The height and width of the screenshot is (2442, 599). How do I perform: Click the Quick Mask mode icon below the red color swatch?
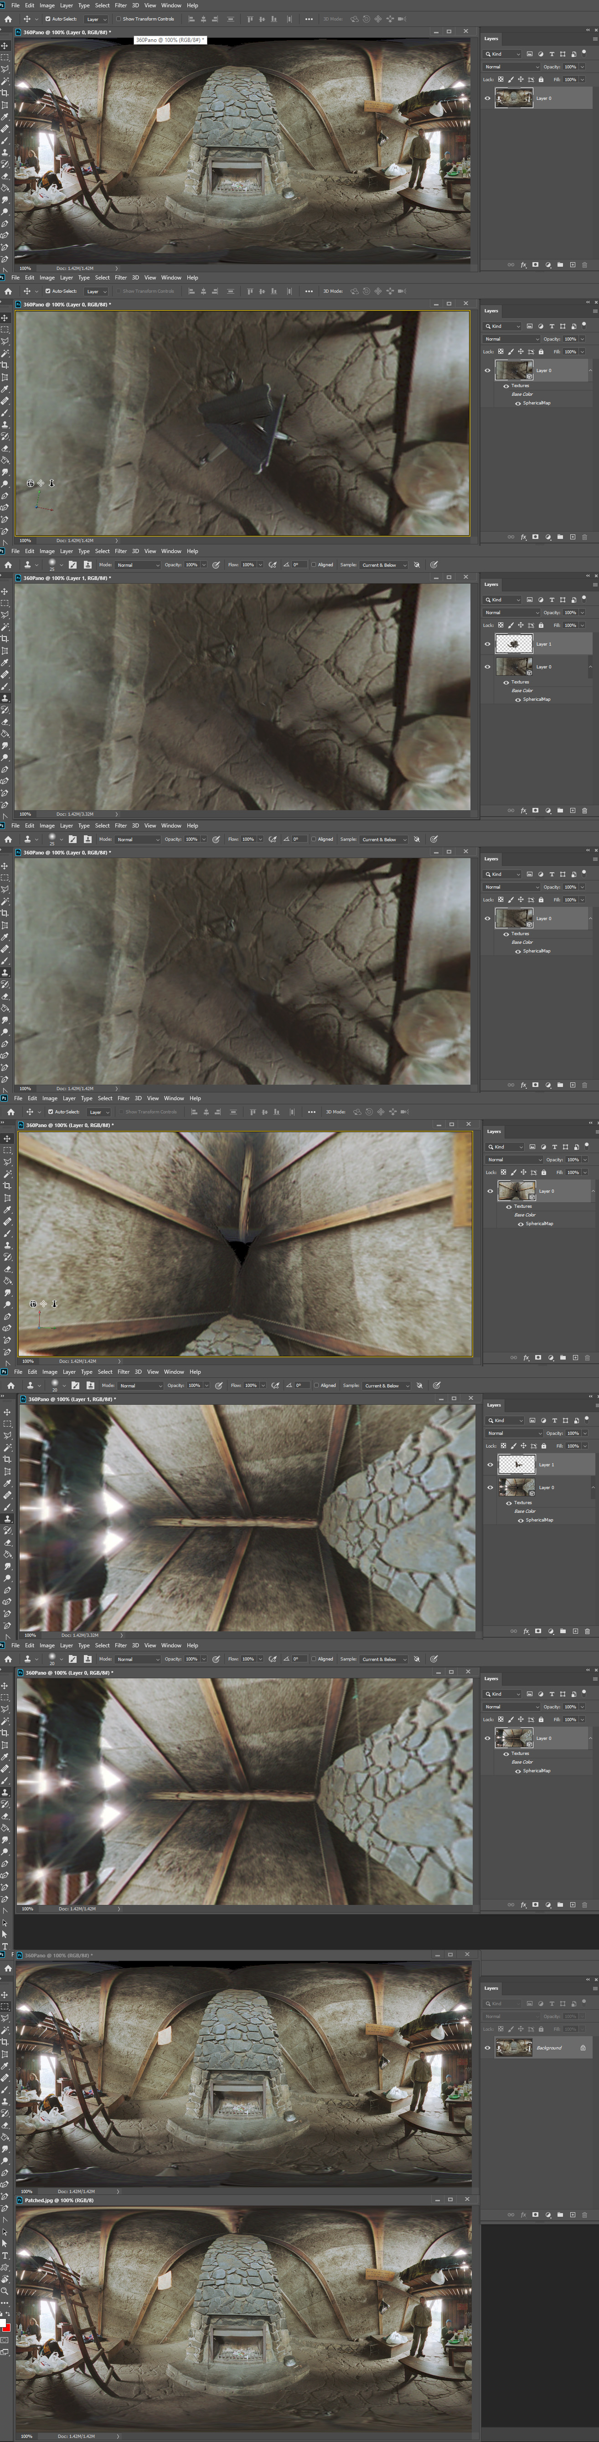pos(5,2341)
